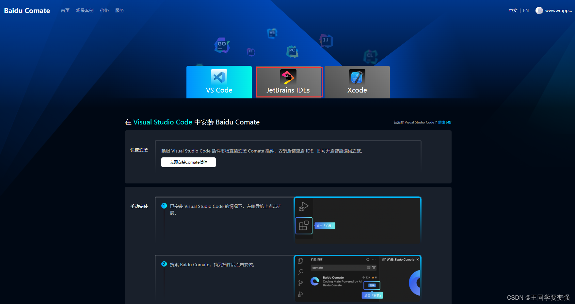Viewport: 575px width, 304px height.
Task: Click the 安装 install button in extension list
Action: [372, 285]
